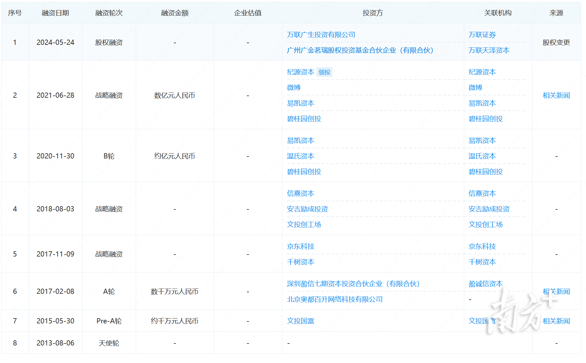The width and height of the screenshot is (586, 363).
Task: Open 盈诚信资本 related institution link
Action: [485, 284]
